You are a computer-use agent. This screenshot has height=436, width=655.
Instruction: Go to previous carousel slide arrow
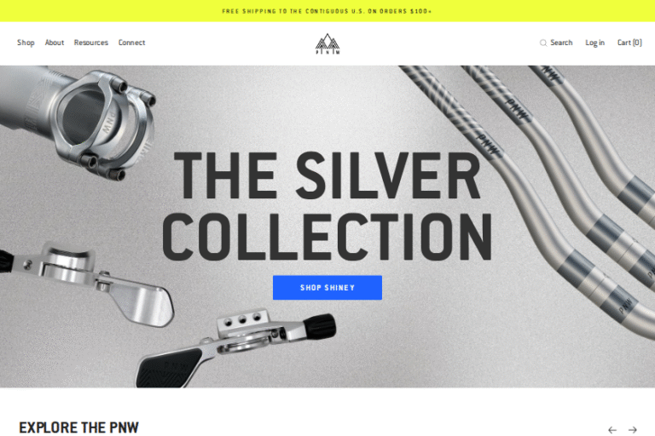612,430
